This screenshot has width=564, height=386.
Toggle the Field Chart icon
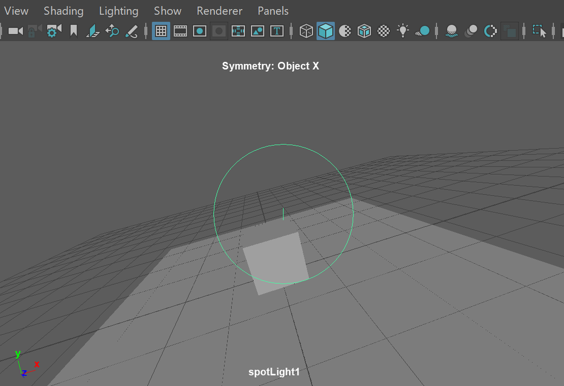click(238, 31)
